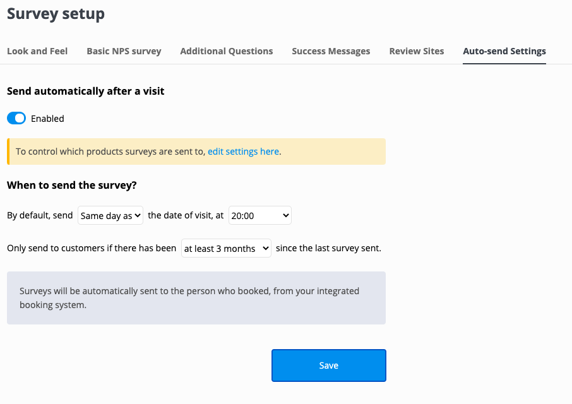Screen dimensions: 572x404
Task: Click the By default, send label text
Action: coord(40,215)
